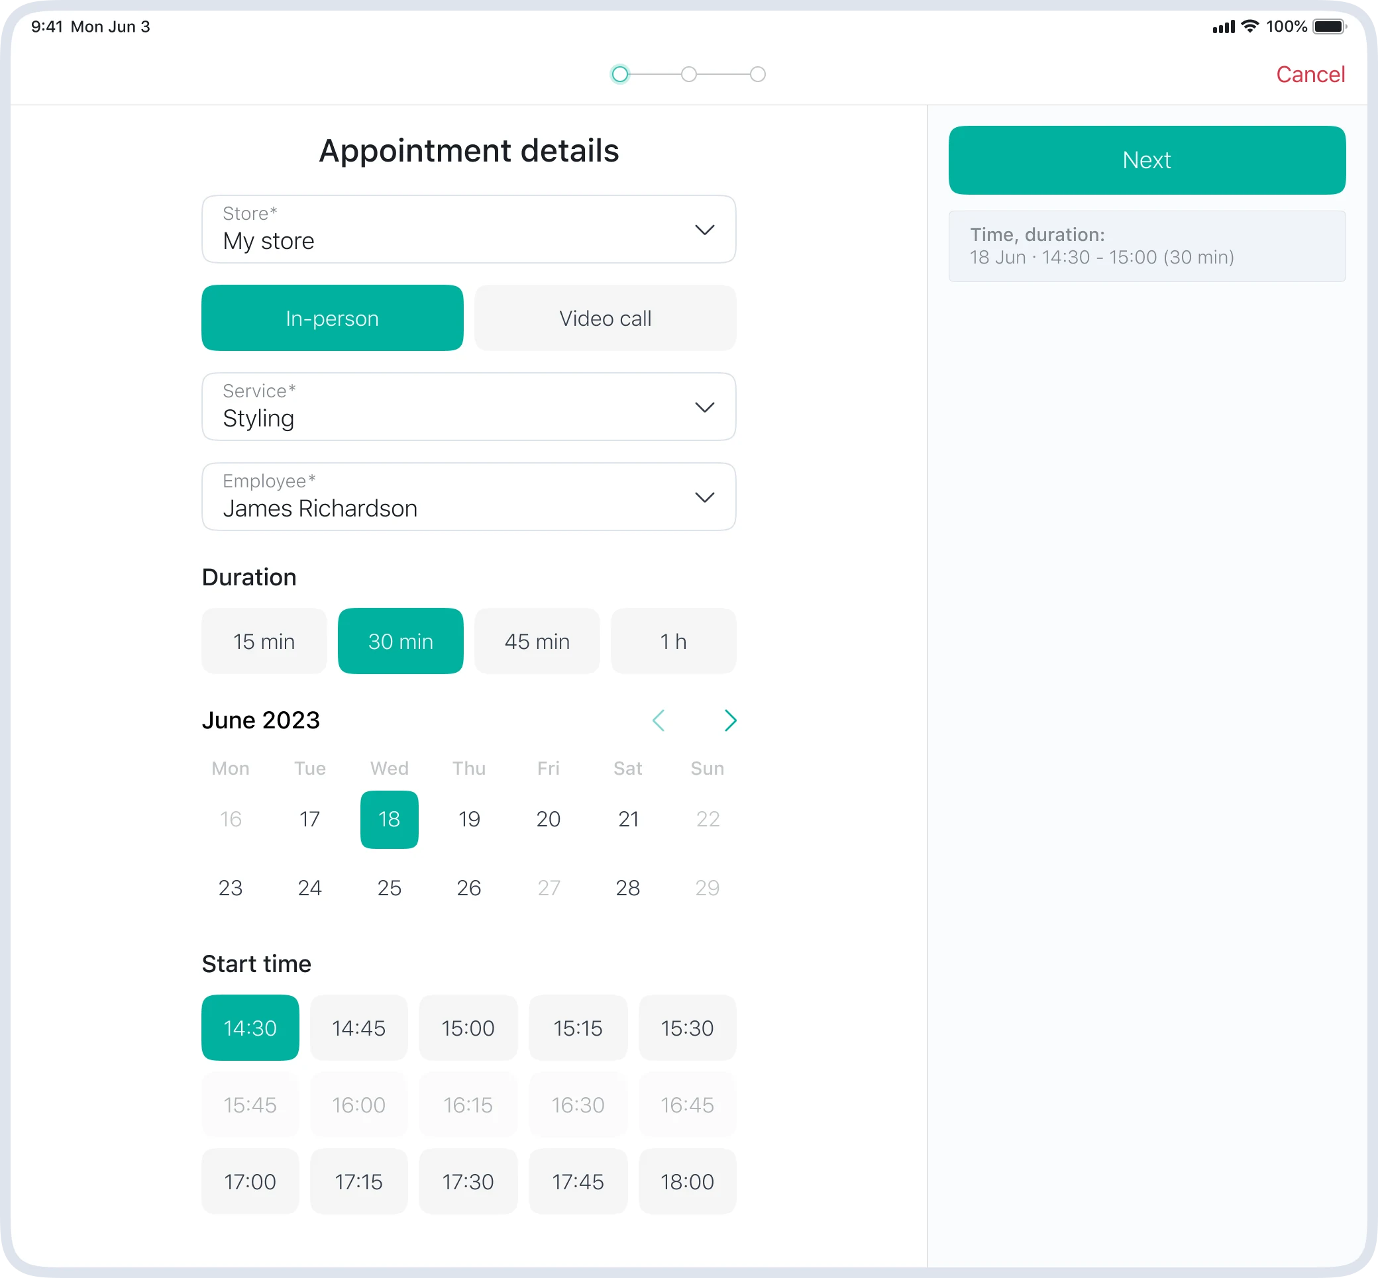The image size is (1378, 1278).
Task: Select June 28 in calendar
Action: coord(628,888)
